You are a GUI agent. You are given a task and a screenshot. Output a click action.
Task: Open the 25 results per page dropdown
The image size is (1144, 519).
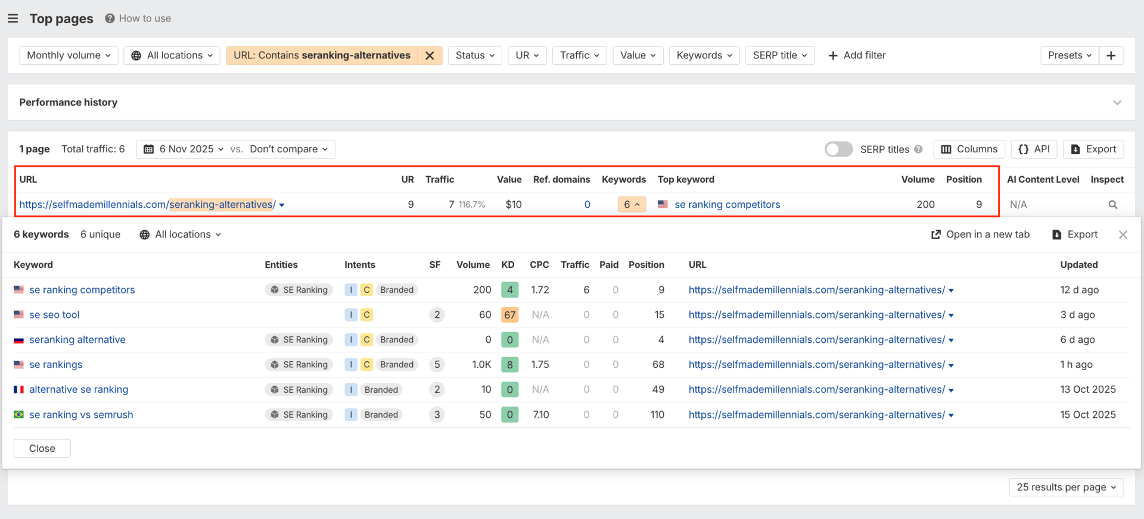coord(1066,487)
